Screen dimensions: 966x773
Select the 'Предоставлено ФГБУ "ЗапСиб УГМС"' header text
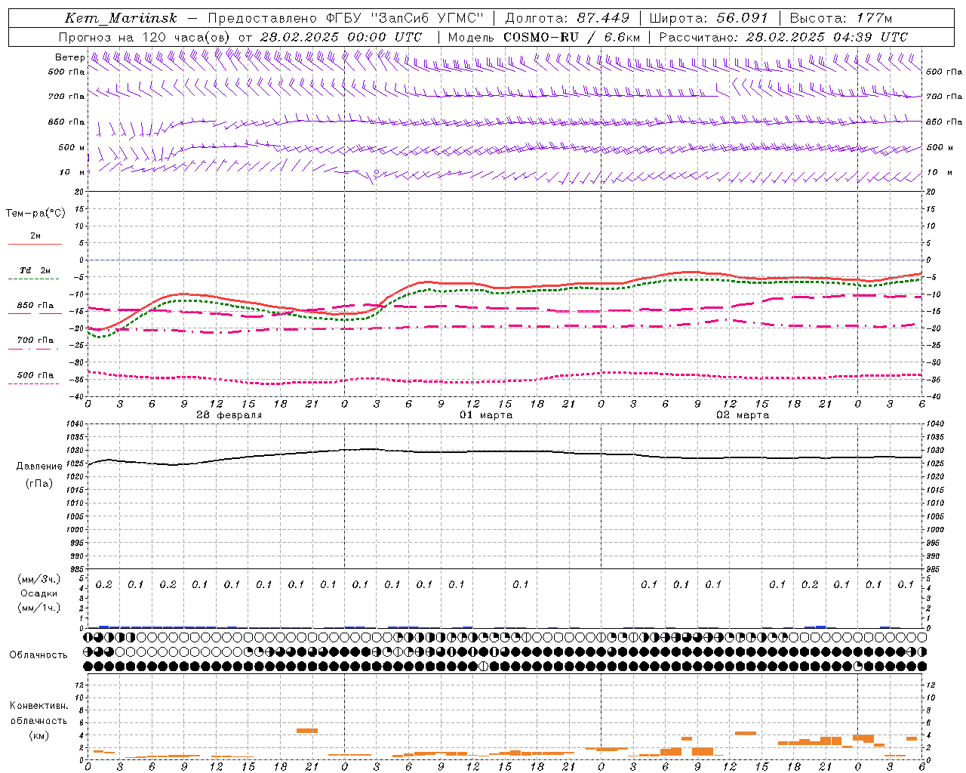point(346,18)
